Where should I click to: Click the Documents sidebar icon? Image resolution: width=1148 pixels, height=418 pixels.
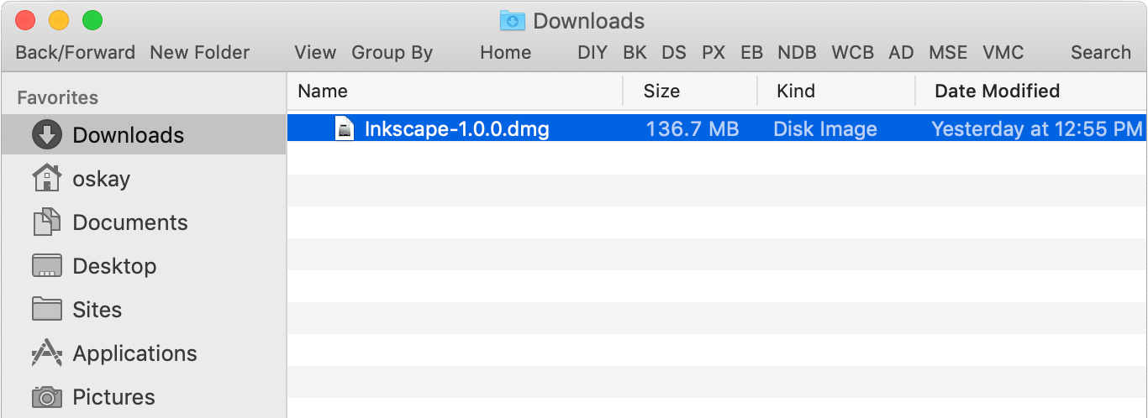click(x=47, y=222)
